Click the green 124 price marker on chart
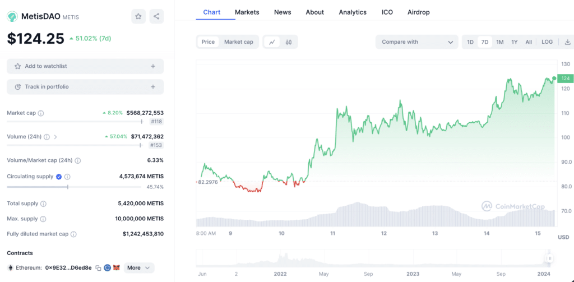The height and width of the screenshot is (282, 574). (565, 78)
